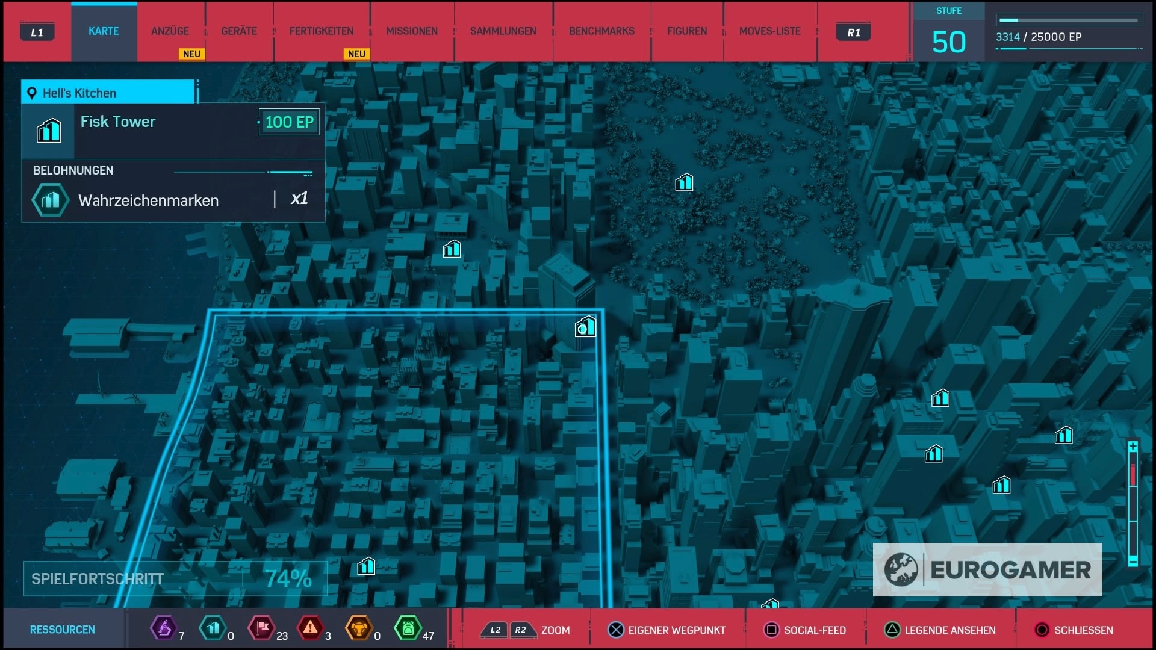Close the map with Schliessen

(1074, 630)
